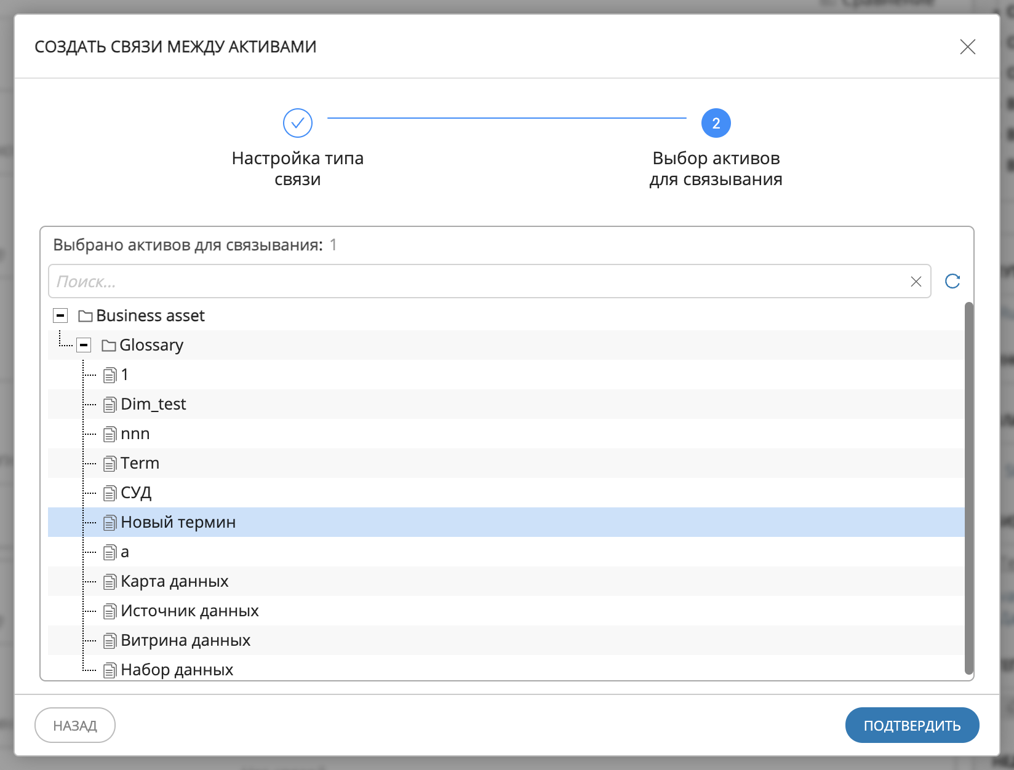
Task: Click the document icon next to СУД
Action: pyautogui.click(x=110, y=493)
